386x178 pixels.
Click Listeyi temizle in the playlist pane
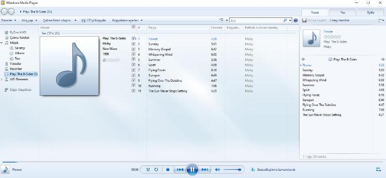[339, 20]
